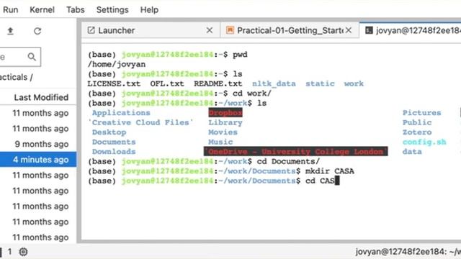Close the Launcher tab
This screenshot has width=461, height=259.
[x=210, y=30]
